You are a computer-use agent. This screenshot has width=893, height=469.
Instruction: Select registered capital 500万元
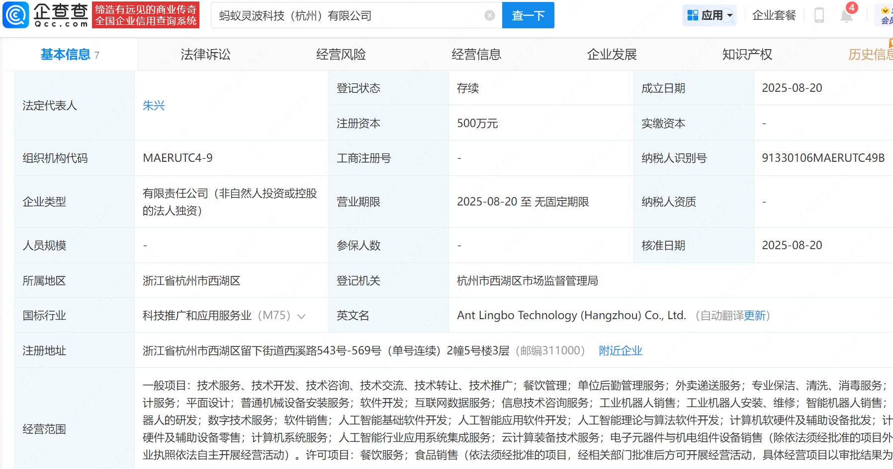[x=477, y=123]
